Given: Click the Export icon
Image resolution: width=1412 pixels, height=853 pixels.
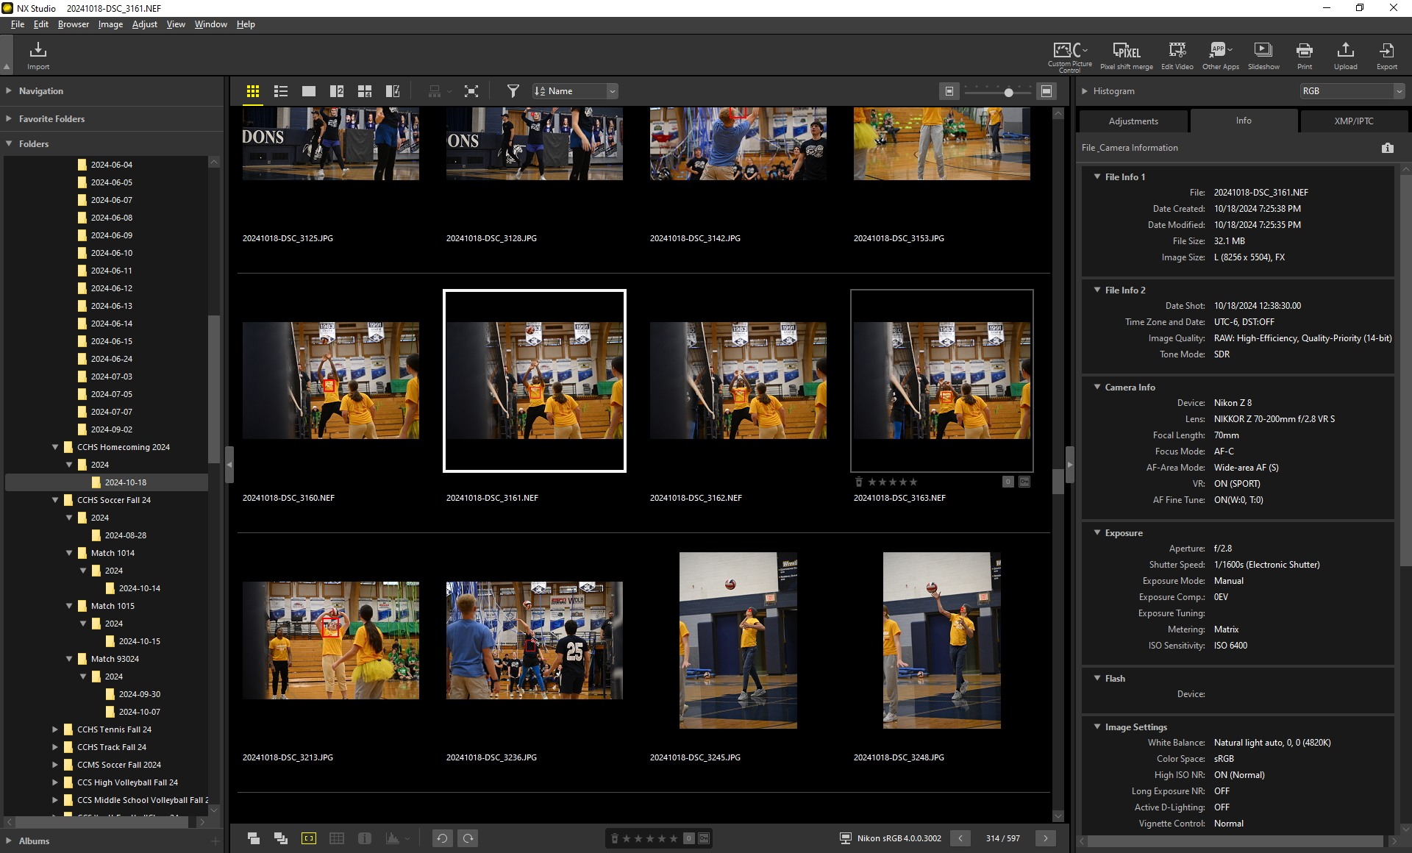Looking at the screenshot, I should 1386,50.
